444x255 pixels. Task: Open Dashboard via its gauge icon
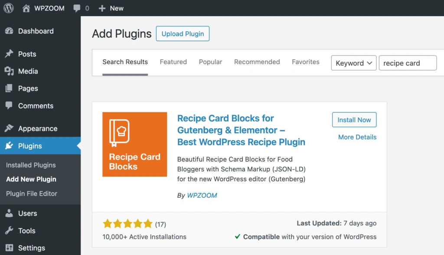9,31
